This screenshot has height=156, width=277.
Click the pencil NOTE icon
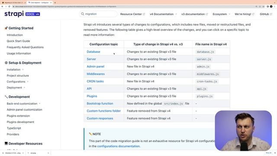(90, 134)
